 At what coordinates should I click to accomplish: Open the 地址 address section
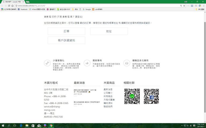[x=109, y=31]
